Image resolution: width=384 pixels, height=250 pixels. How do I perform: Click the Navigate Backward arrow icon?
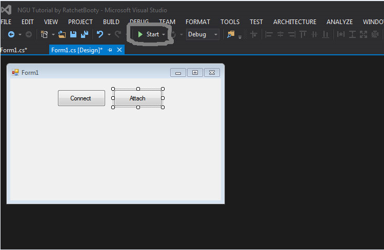[11, 34]
